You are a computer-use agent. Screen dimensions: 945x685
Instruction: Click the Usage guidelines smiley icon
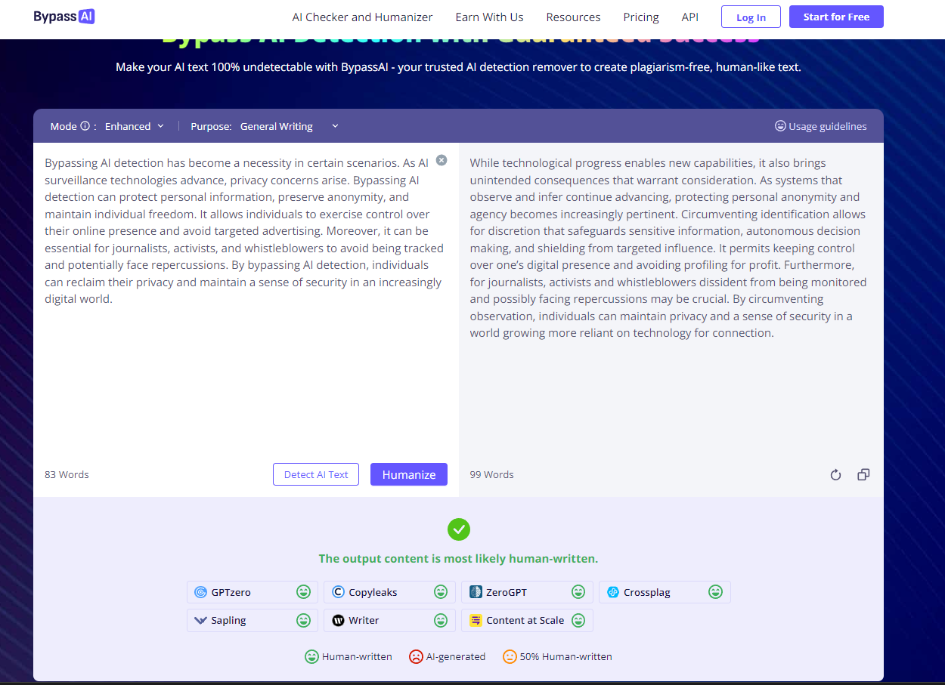tap(780, 126)
